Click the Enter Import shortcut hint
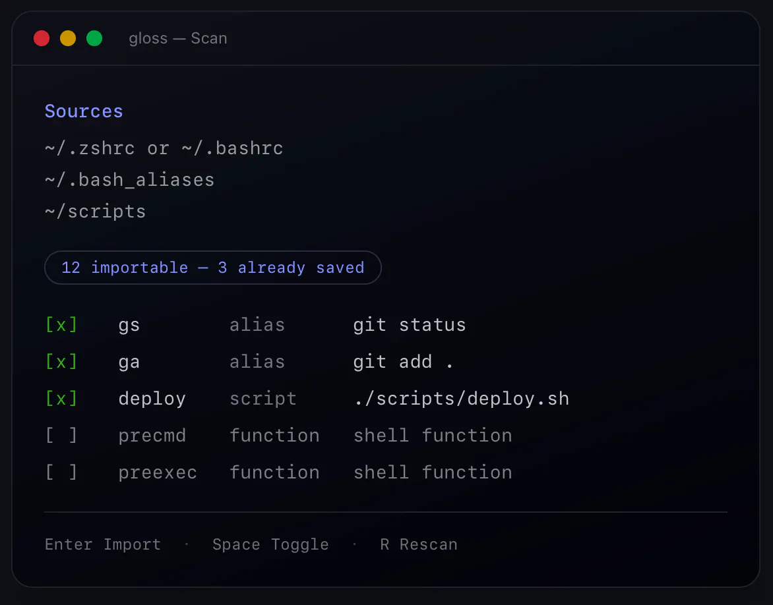The height and width of the screenshot is (605, 773). (x=103, y=544)
